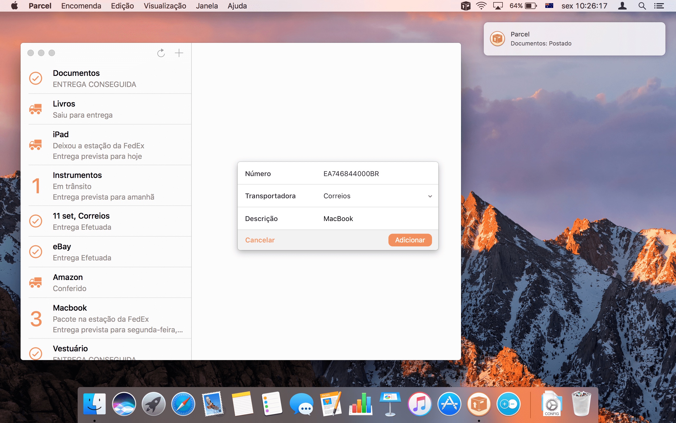Screen dimensions: 676x423
Task: Open Finder from the Dock
Action: click(x=95, y=404)
